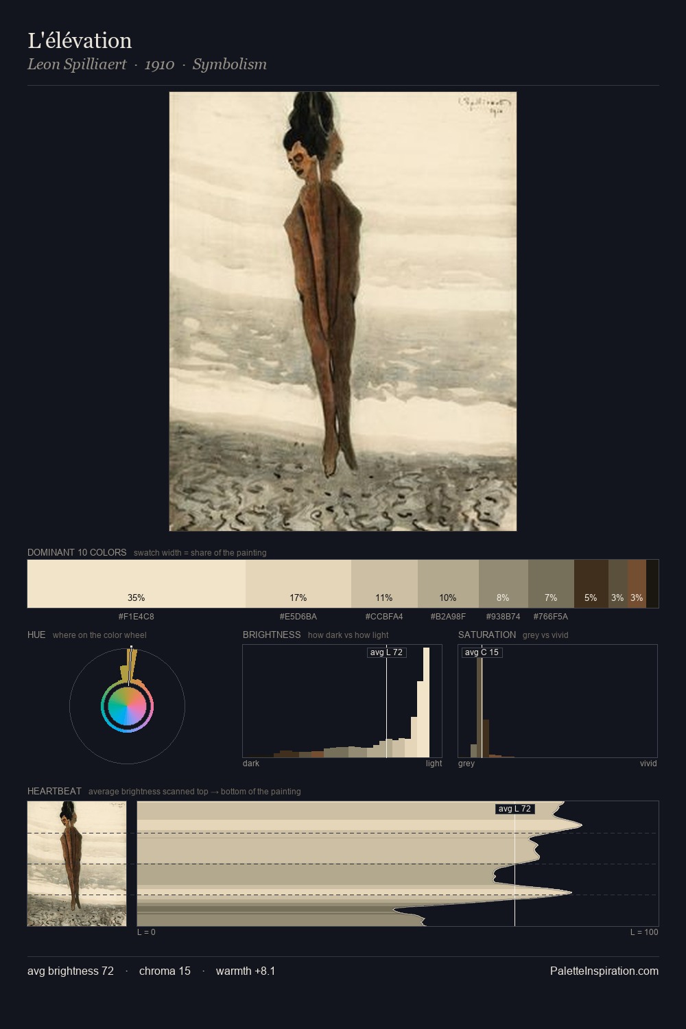
Task: Open the large L'élévation painting image
Action: (x=343, y=311)
